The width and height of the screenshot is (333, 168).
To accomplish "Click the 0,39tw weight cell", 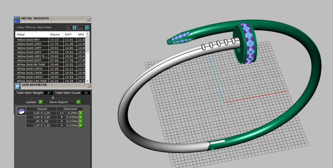I will [72, 113].
